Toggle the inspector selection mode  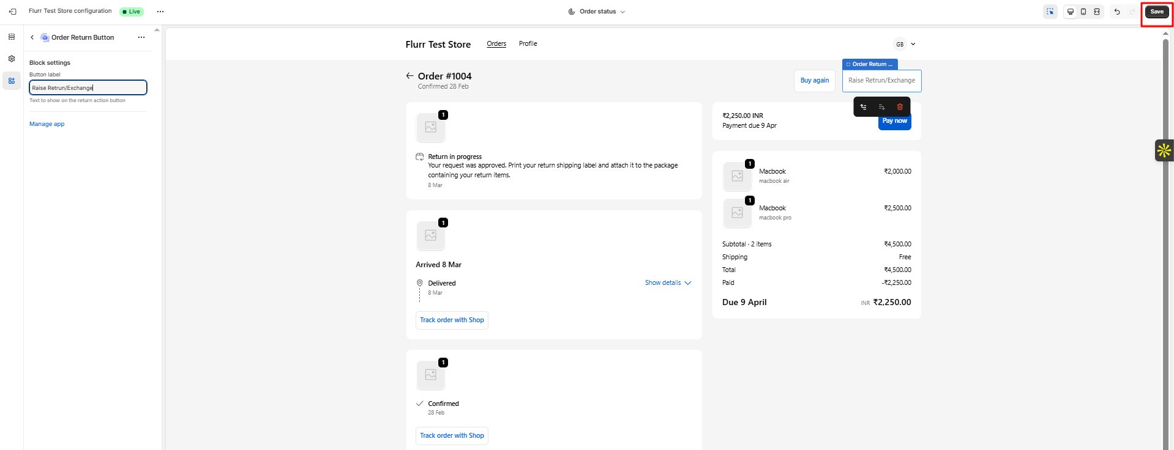point(1050,12)
